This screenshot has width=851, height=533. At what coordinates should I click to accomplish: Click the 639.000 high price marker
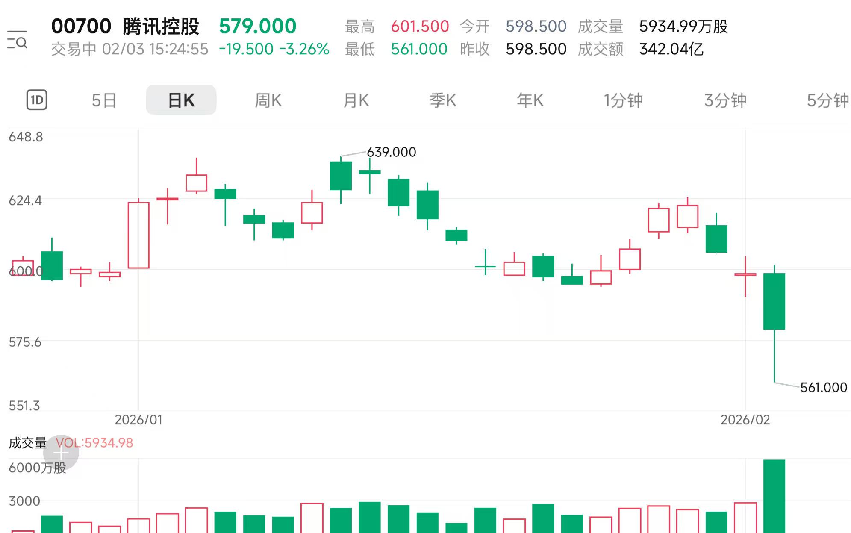pyautogui.click(x=391, y=152)
